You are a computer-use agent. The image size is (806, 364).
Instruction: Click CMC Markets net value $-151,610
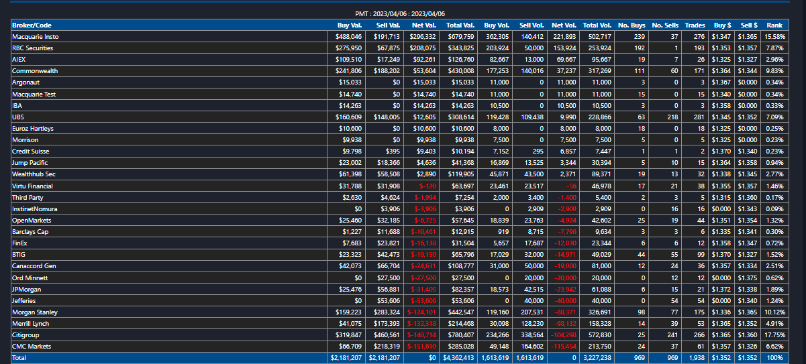pyautogui.click(x=421, y=347)
